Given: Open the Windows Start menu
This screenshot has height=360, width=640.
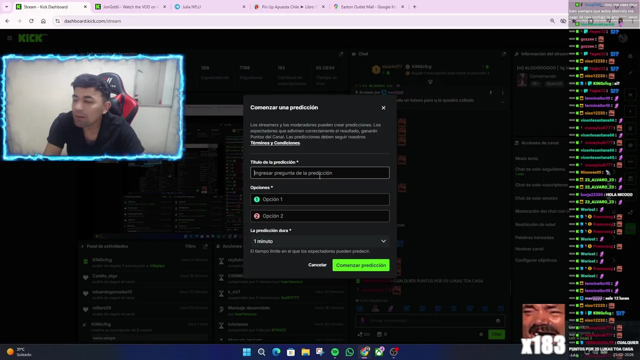Looking at the screenshot, I should pyautogui.click(x=246, y=352).
